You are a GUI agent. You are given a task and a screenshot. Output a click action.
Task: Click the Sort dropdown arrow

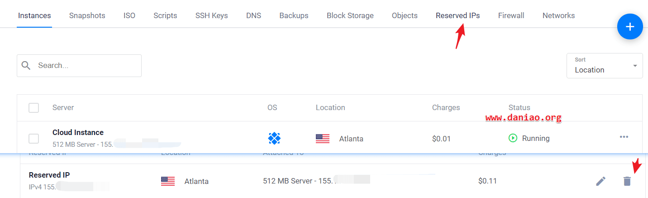(635, 66)
